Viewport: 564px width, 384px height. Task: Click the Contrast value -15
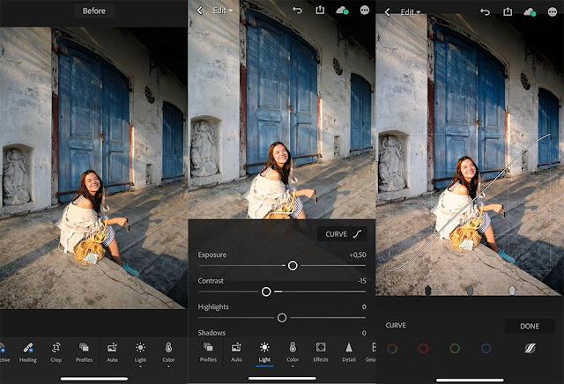[x=362, y=281]
